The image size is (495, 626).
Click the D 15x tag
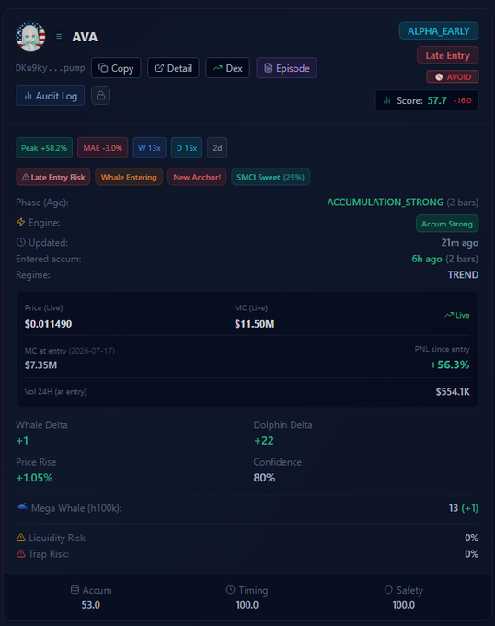click(187, 147)
